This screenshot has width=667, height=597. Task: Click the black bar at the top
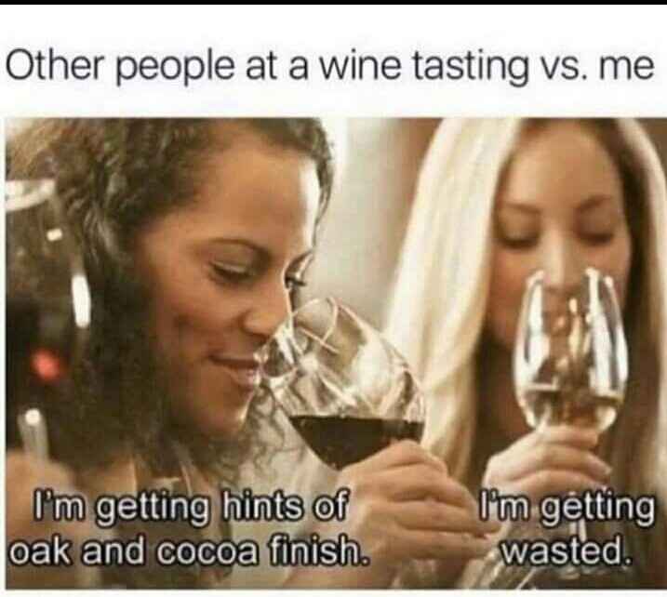[x=333, y=2]
